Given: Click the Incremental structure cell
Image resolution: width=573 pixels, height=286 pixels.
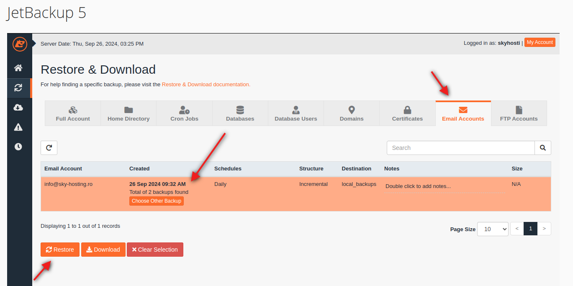Looking at the screenshot, I should [x=313, y=184].
